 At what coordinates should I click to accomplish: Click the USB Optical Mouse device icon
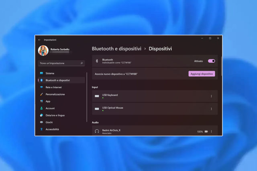(x=97, y=109)
